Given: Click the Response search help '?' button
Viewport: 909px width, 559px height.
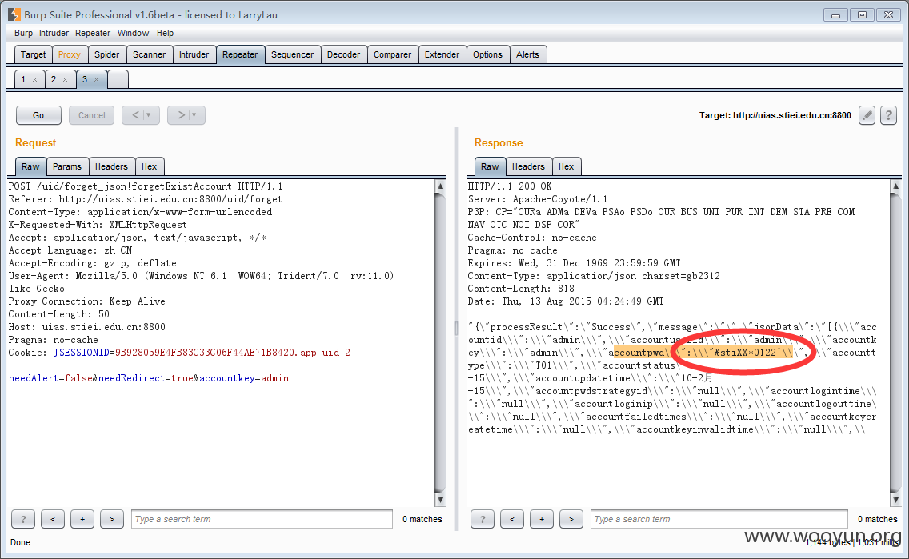Looking at the screenshot, I should (x=483, y=519).
